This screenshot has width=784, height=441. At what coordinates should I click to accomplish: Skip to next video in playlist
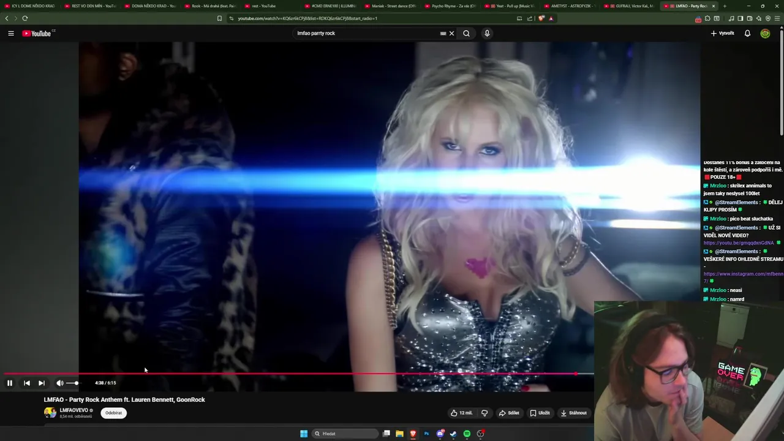coord(41,383)
